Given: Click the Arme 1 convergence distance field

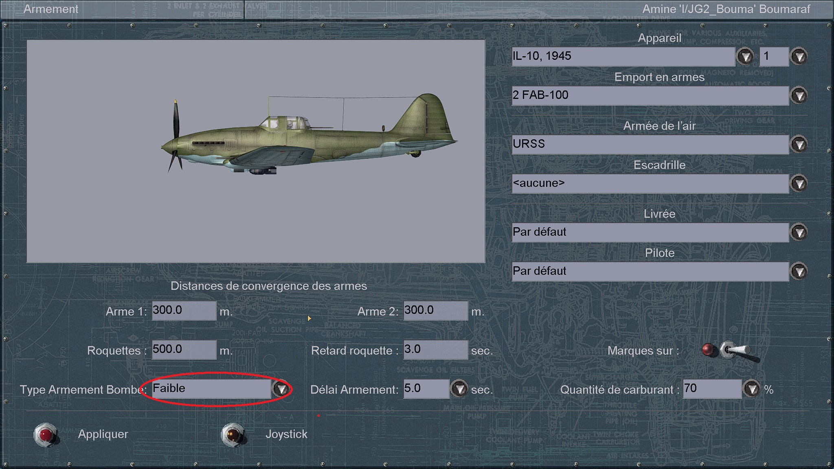Looking at the screenshot, I should [184, 311].
